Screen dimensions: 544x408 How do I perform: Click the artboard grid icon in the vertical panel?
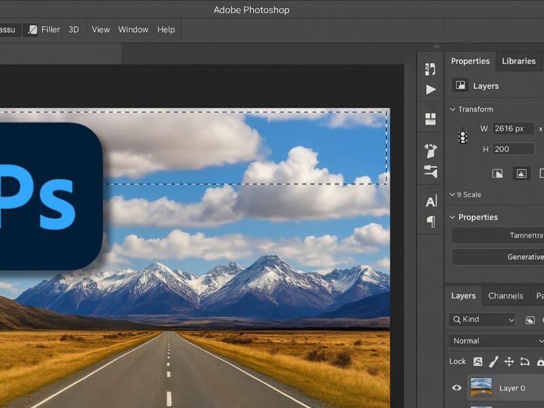pyautogui.click(x=430, y=117)
